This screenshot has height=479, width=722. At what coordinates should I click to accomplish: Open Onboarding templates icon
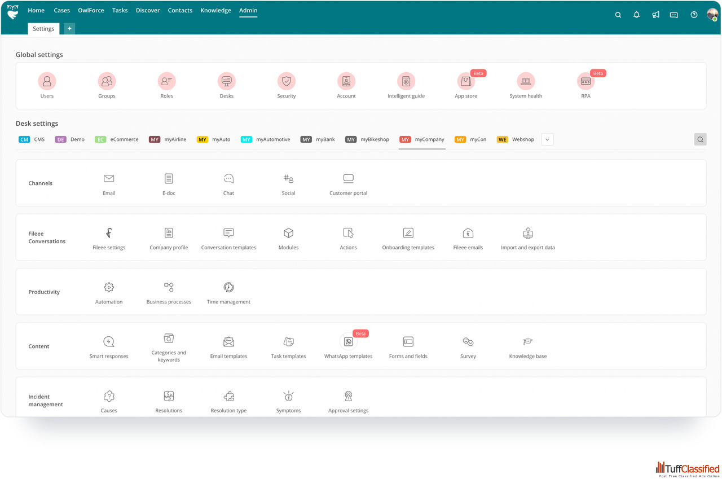point(408,233)
